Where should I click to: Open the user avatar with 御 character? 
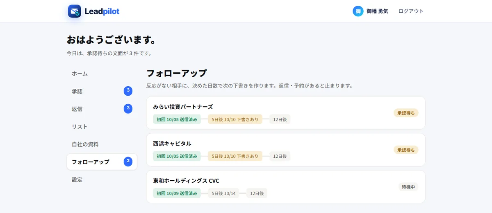tap(358, 11)
